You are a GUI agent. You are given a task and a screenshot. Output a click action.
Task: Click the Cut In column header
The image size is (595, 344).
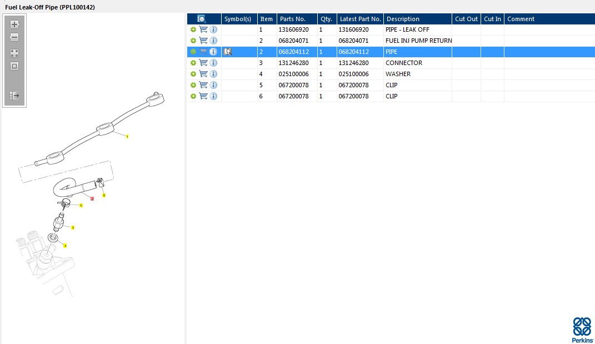[x=493, y=19]
